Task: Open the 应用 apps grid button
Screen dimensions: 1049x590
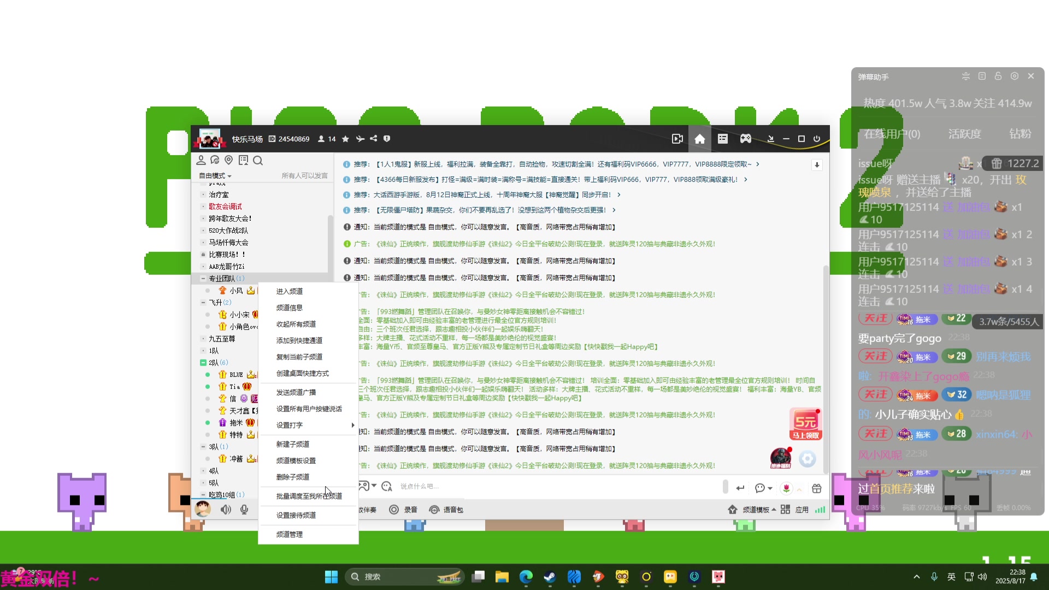Action: click(794, 510)
